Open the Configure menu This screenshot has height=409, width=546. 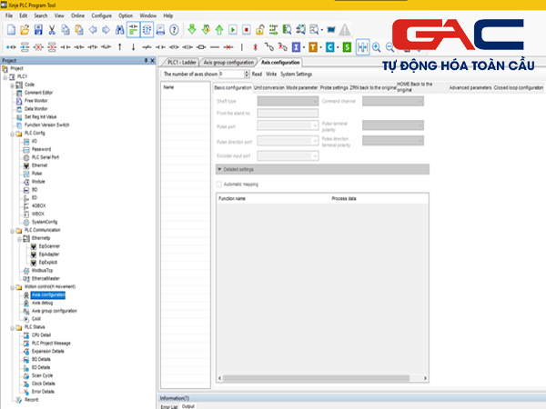click(x=101, y=15)
